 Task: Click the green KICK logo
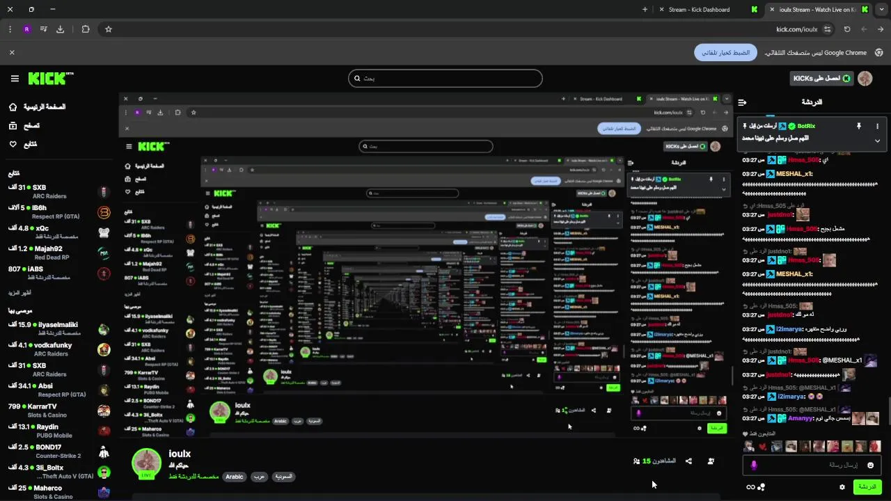[51, 79]
